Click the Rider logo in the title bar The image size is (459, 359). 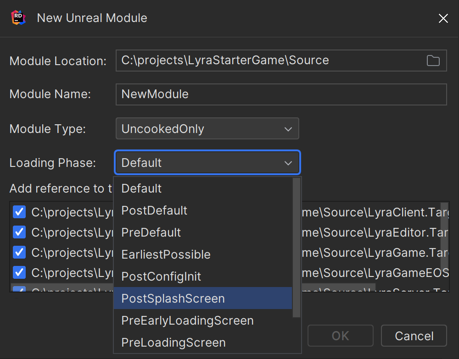point(17,18)
